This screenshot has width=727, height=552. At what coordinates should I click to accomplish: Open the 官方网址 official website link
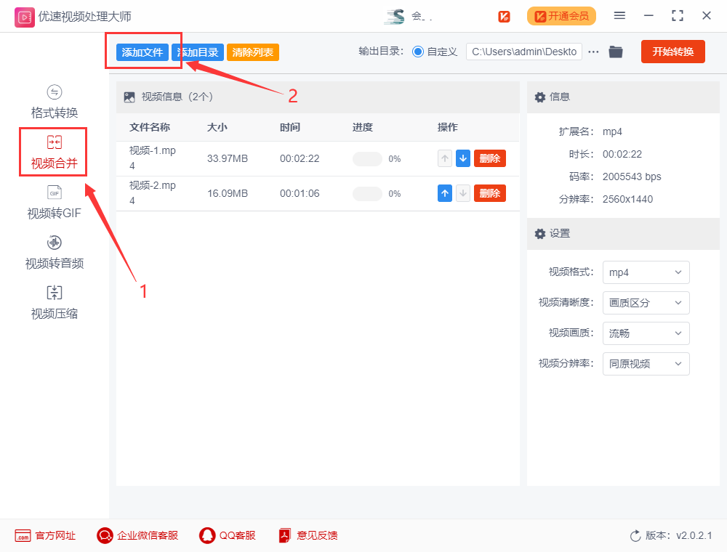point(45,535)
